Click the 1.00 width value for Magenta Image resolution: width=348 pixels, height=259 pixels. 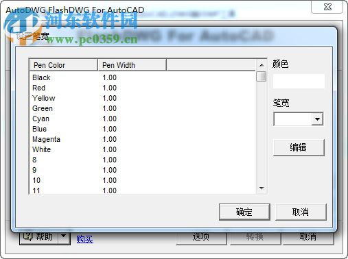coord(110,139)
